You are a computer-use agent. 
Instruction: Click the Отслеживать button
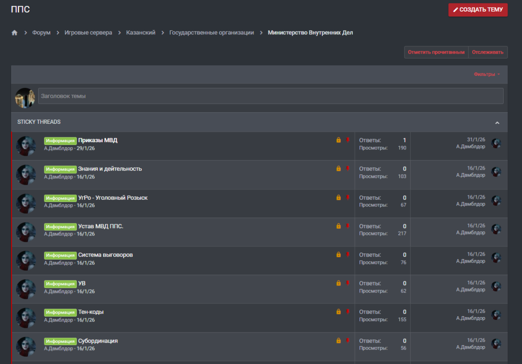pos(487,52)
